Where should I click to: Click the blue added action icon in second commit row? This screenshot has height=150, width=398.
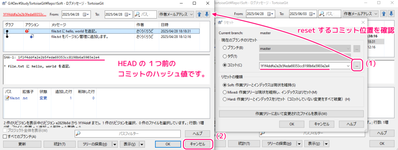(x=32, y=37)
